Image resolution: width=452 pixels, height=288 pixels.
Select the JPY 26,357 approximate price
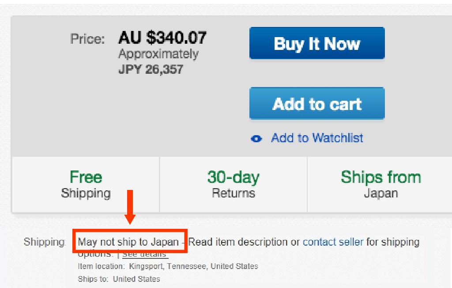(x=151, y=69)
